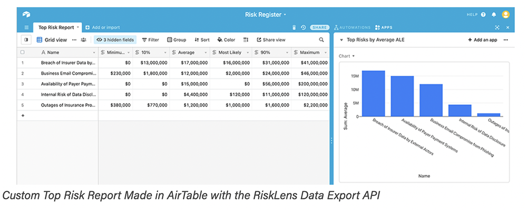Add a new row with plus
The width and height of the screenshot is (527, 210).
click(23, 116)
